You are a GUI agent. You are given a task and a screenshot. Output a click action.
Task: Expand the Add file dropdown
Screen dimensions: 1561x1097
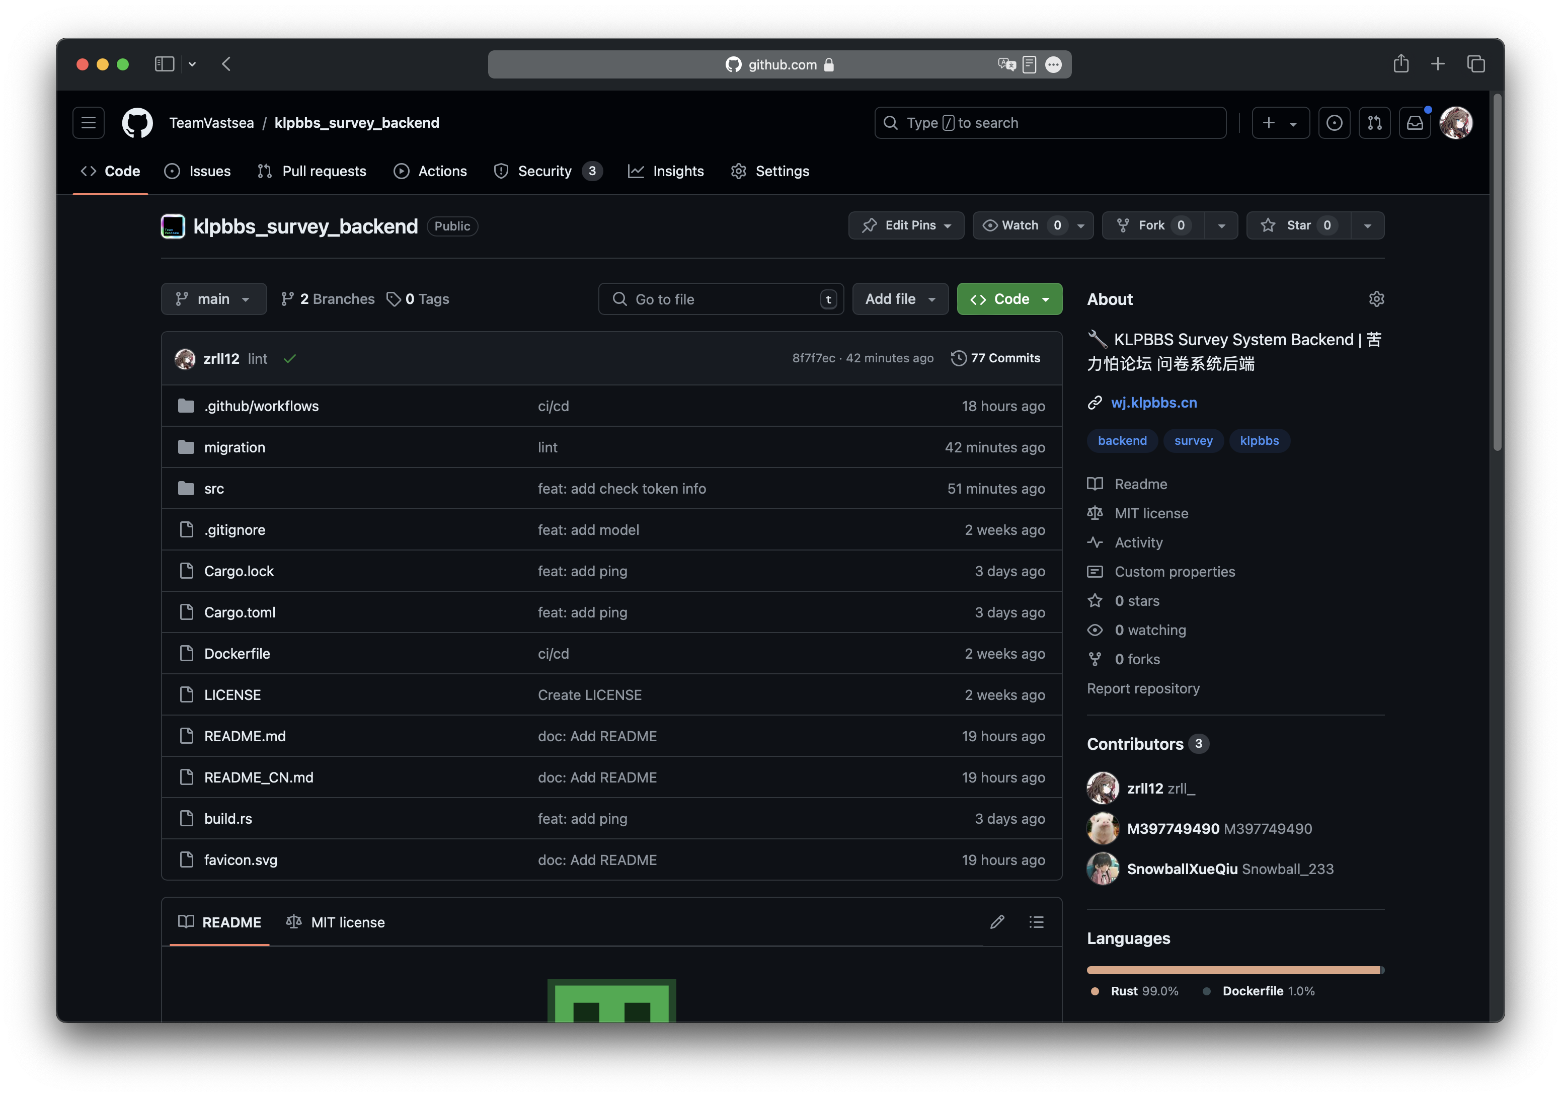900,299
